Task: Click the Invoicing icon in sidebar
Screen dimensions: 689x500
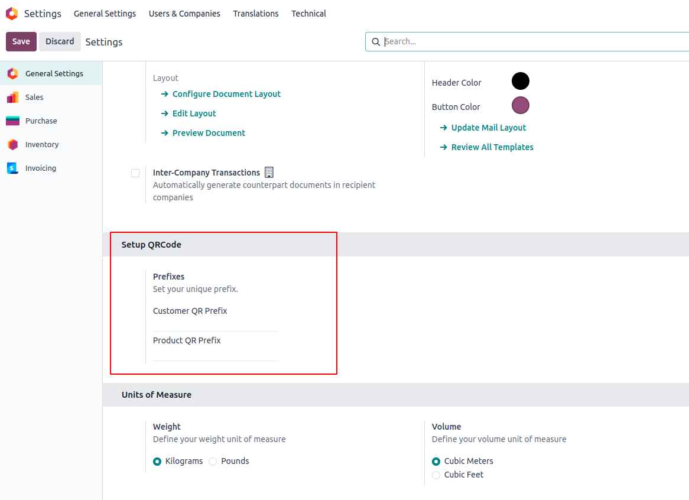Action: [12, 168]
